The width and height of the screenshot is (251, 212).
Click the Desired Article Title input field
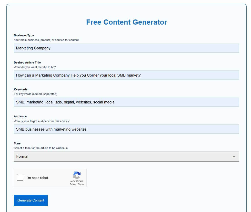126,75
